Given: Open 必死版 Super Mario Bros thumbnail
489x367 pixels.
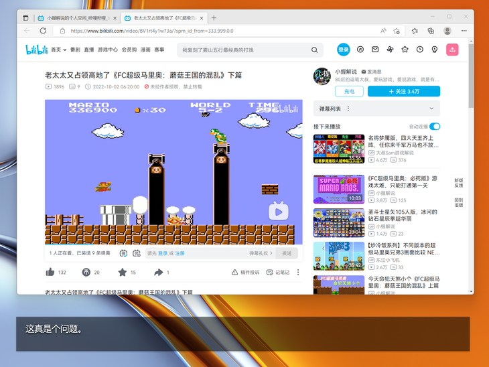Looking at the screenshot, I should point(339,190).
